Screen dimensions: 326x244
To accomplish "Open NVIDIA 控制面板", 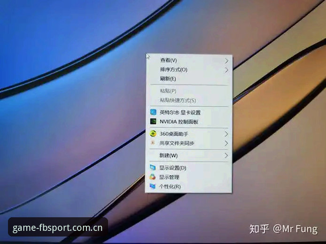I will pyautogui.click(x=189, y=122).
